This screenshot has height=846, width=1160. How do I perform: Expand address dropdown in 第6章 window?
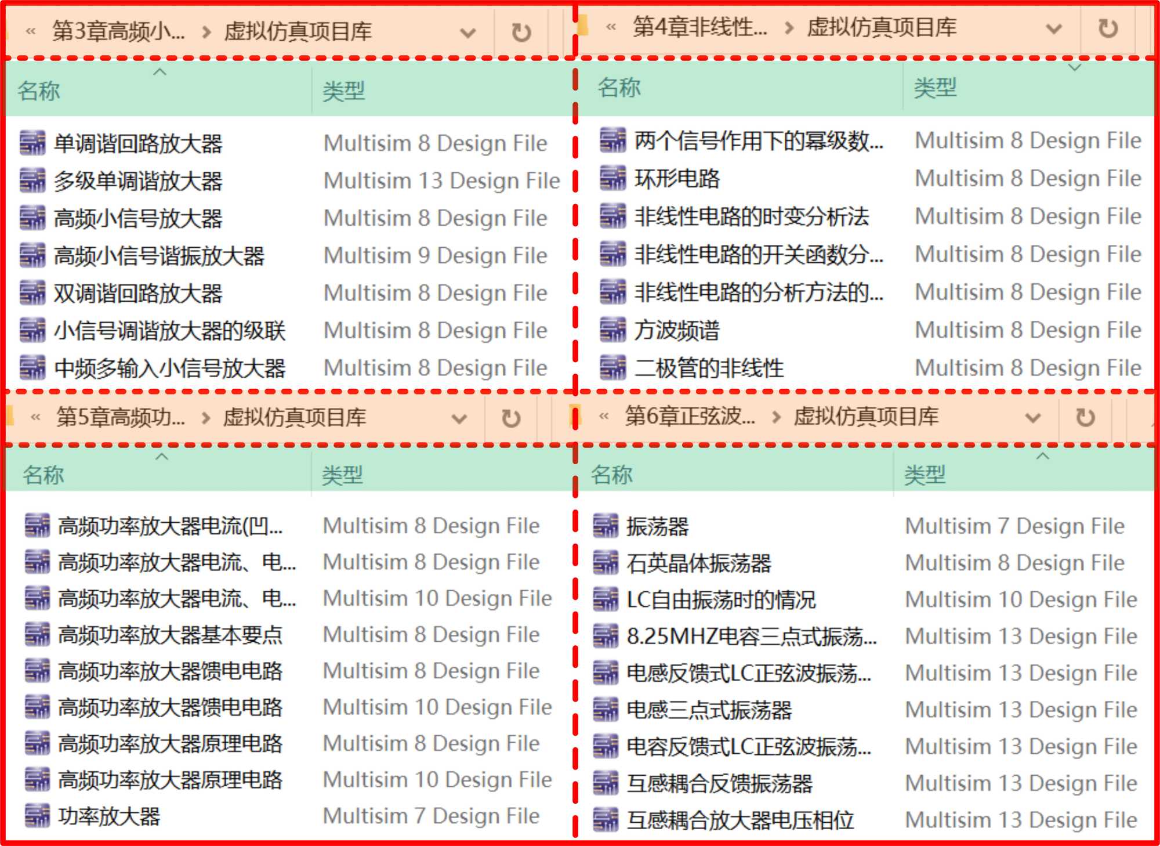1032,418
